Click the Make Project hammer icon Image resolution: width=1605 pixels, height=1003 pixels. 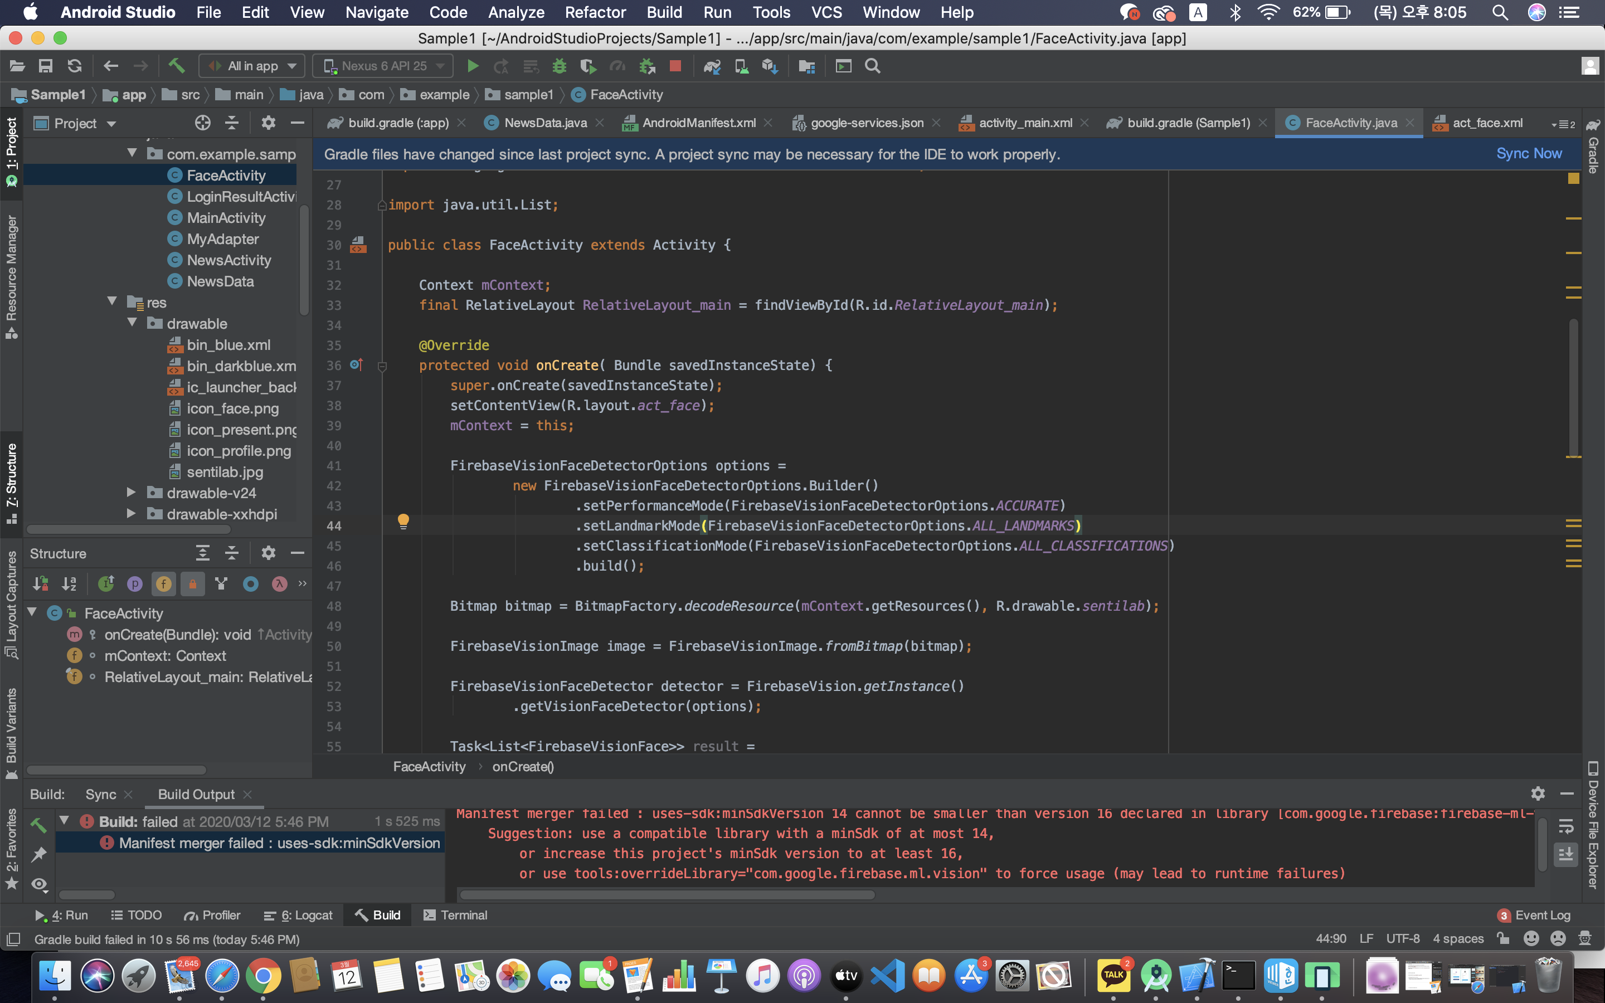coord(176,66)
